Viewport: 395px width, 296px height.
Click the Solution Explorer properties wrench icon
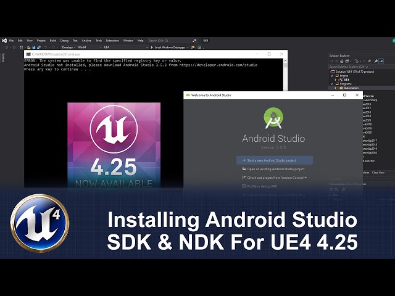tap(376, 61)
